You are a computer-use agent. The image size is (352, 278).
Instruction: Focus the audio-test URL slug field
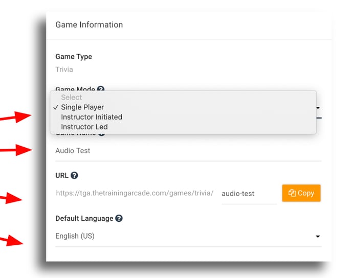click(x=249, y=194)
